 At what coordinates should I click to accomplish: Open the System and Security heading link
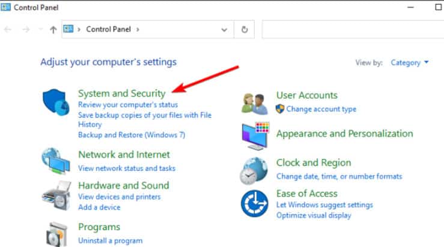click(x=121, y=94)
